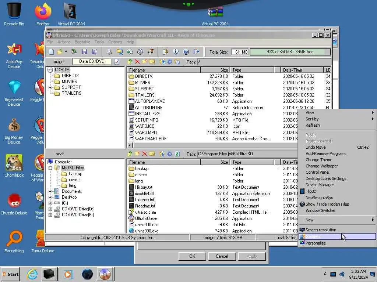
Task: Click the New Folder icon in Image toolbar
Action: [x=145, y=62]
